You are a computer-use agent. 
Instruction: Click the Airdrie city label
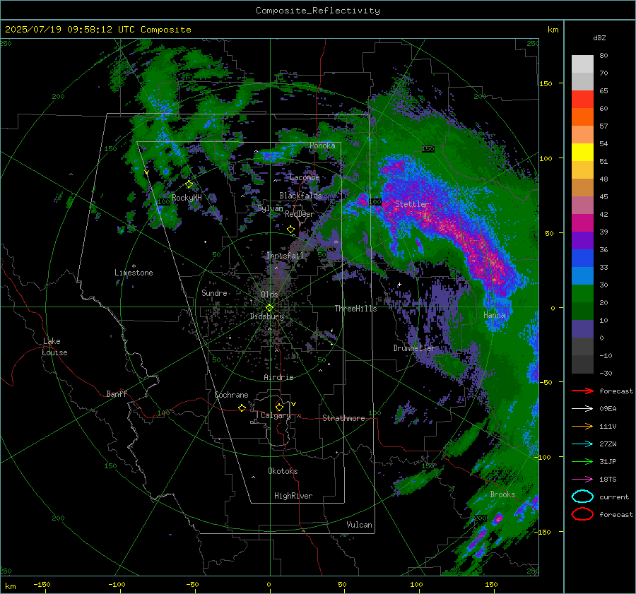pos(278,377)
